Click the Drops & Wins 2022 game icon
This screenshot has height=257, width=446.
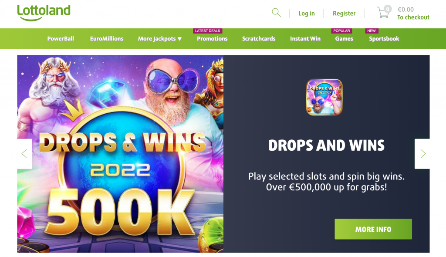pyautogui.click(x=324, y=97)
